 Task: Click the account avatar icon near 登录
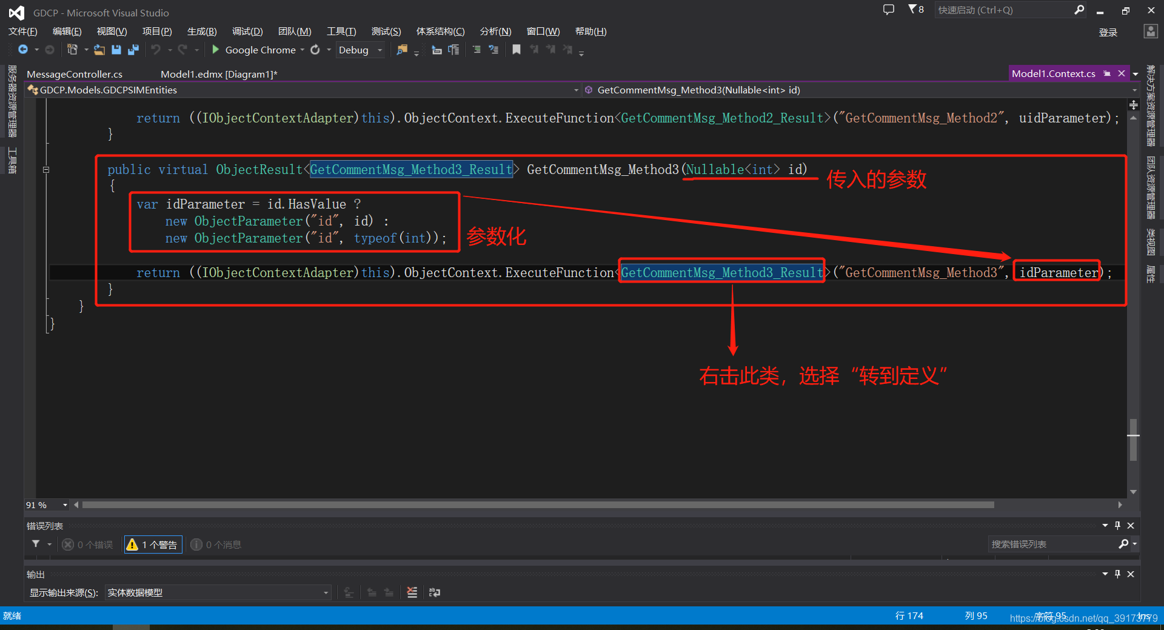[x=1151, y=32]
